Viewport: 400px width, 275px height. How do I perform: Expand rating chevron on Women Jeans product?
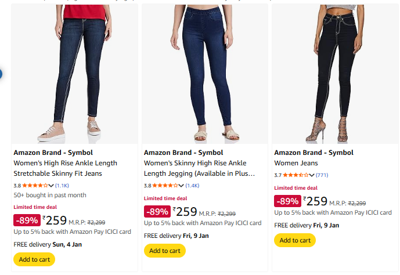click(312, 175)
